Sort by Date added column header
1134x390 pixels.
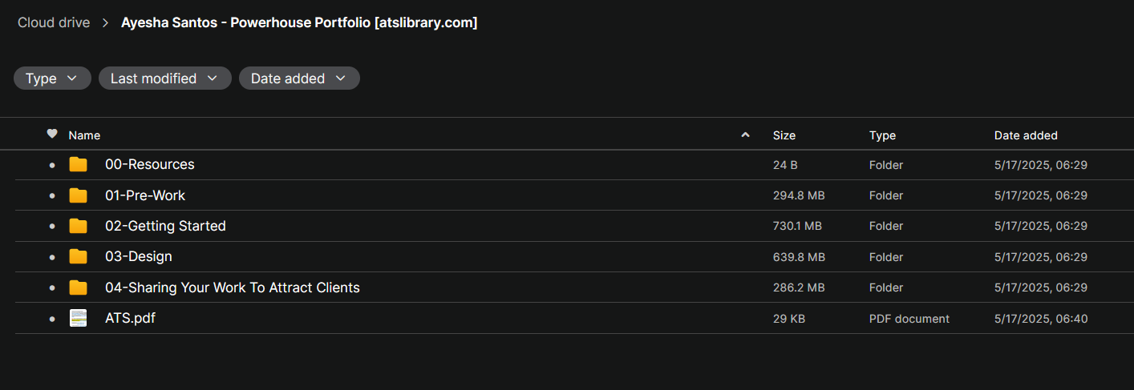pyautogui.click(x=1026, y=135)
